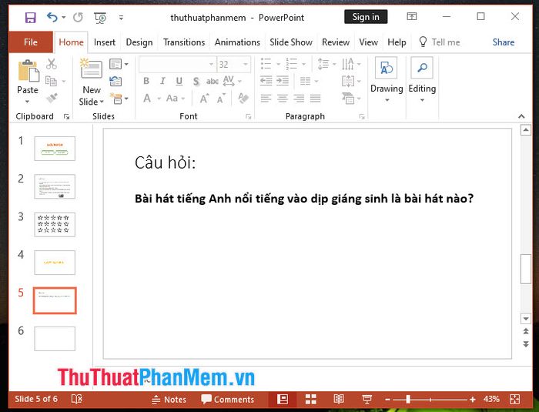Toggle Italic formatting
This screenshot has width=539, height=412.
coord(162,81)
